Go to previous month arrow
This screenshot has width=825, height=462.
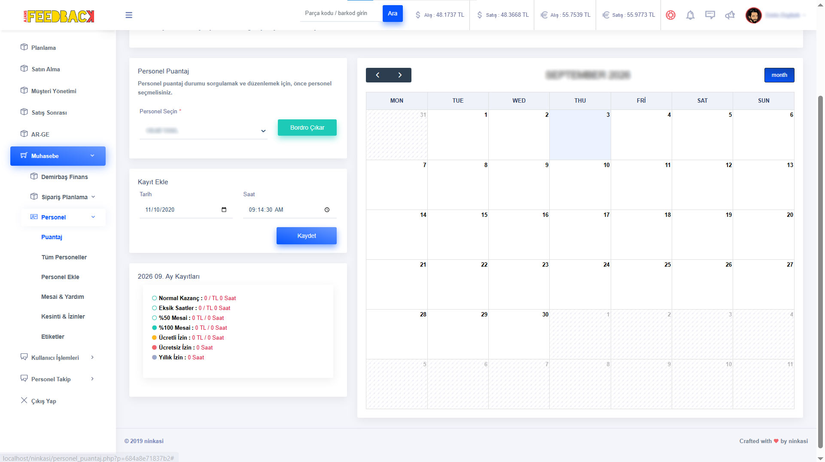click(377, 75)
